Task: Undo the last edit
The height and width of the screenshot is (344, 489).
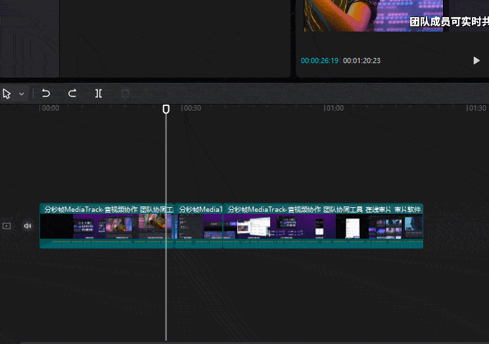Action: point(46,93)
